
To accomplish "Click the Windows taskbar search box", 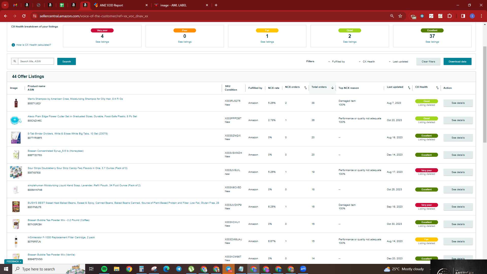I will [48, 269].
